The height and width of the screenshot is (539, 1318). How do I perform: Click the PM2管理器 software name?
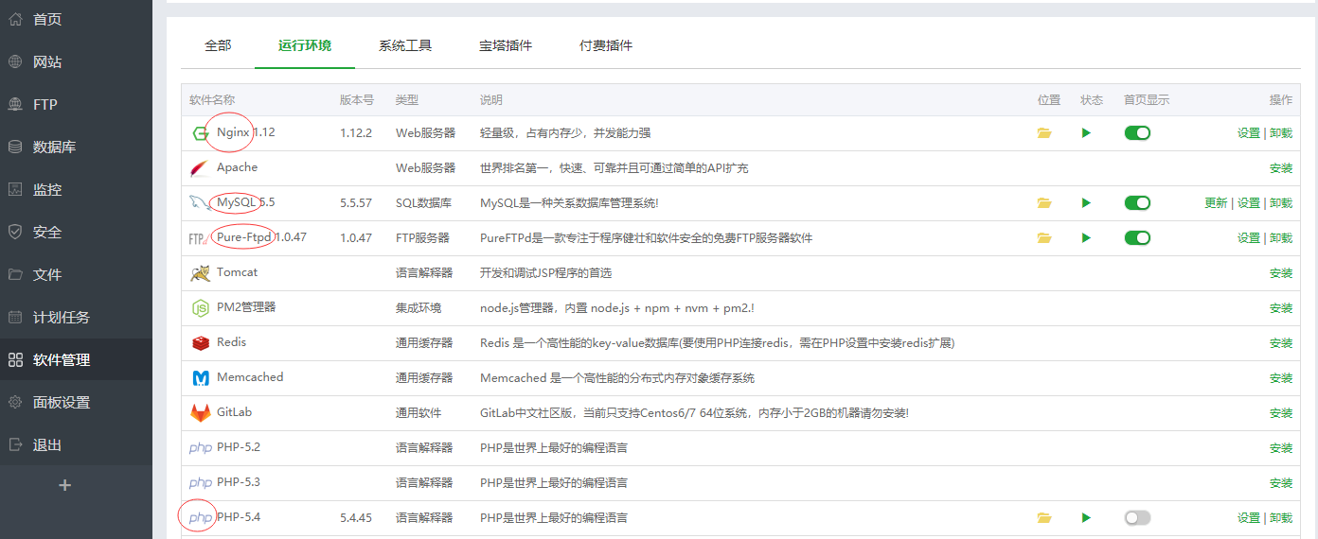tap(246, 307)
